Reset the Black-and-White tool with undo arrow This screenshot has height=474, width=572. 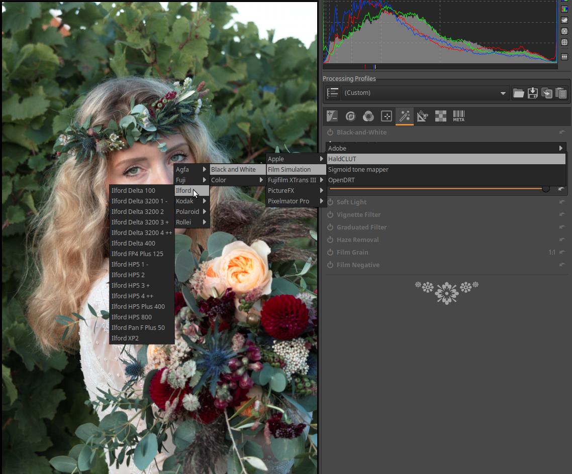point(562,133)
